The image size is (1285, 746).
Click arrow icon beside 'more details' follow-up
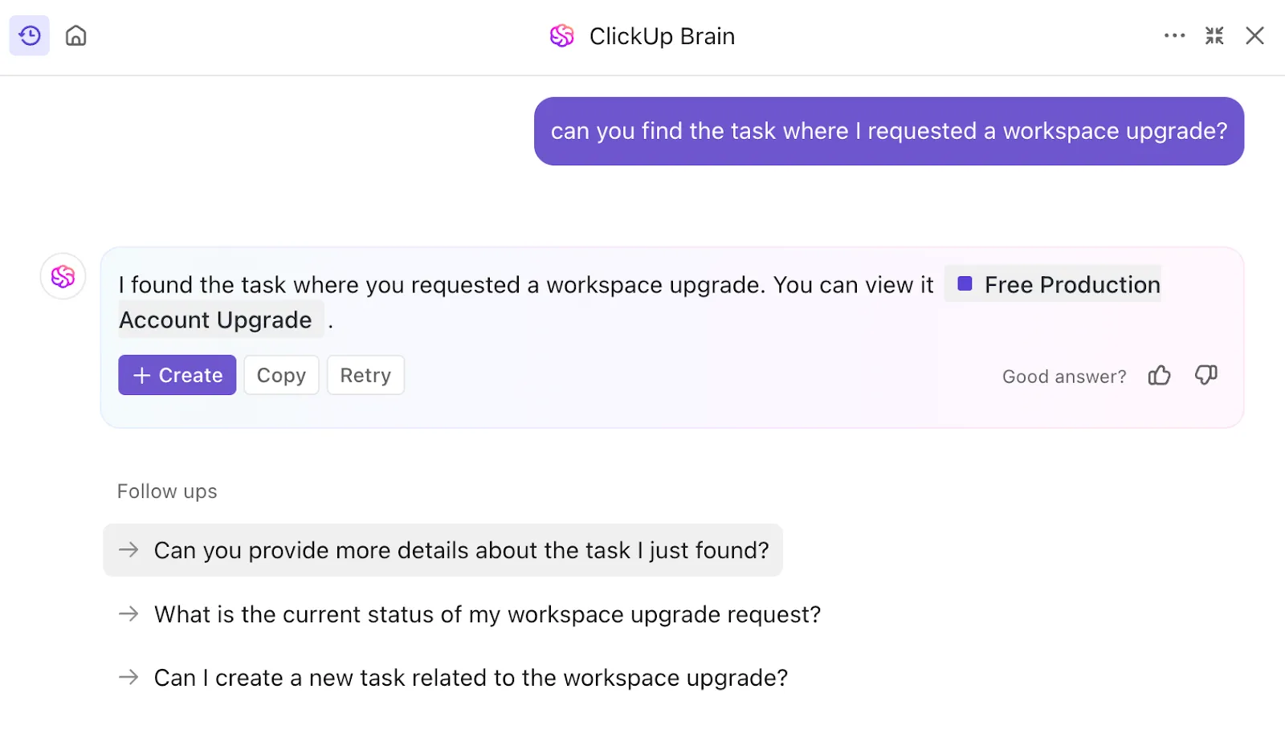(128, 550)
